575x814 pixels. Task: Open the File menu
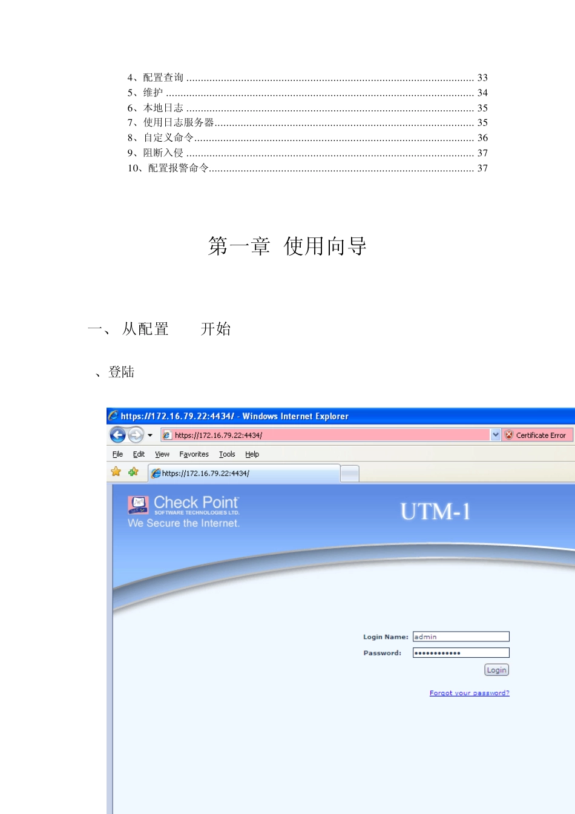coord(117,454)
